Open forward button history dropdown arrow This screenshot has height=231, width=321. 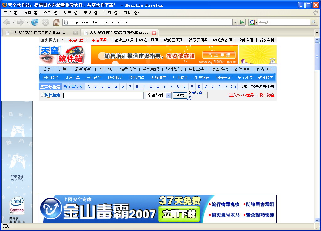(x=28, y=22)
